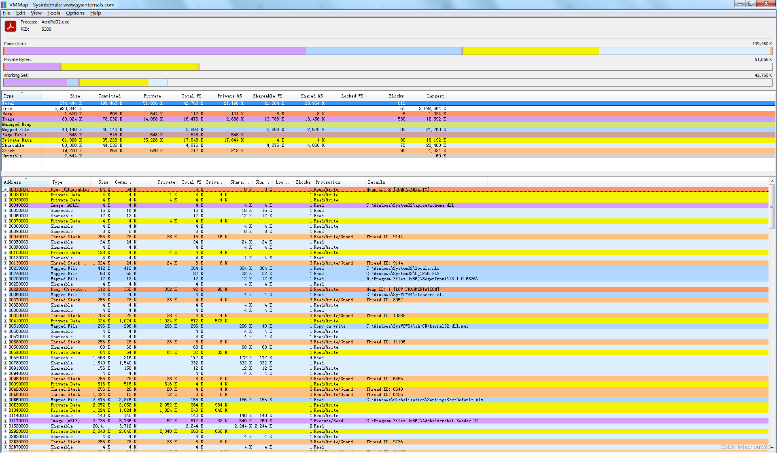Click purple segment of Committed bar
Image resolution: width=777 pixels, height=453 pixels.
tap(155, 51)
